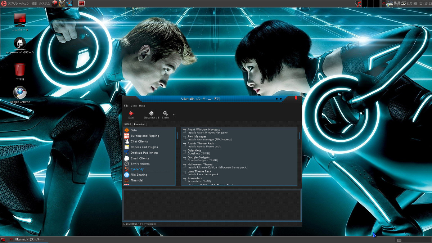Select the Environments category icon
432x243 pixels.
tap(127, 164)
